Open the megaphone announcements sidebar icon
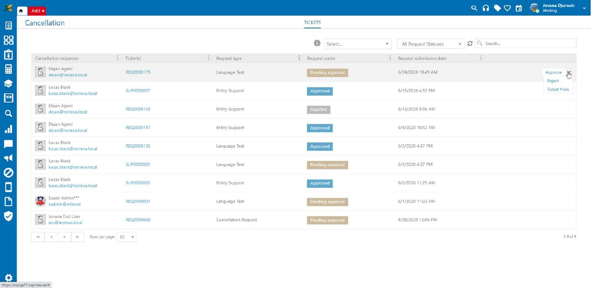This screenshot has height=288, width=591. tap(9, 158)
